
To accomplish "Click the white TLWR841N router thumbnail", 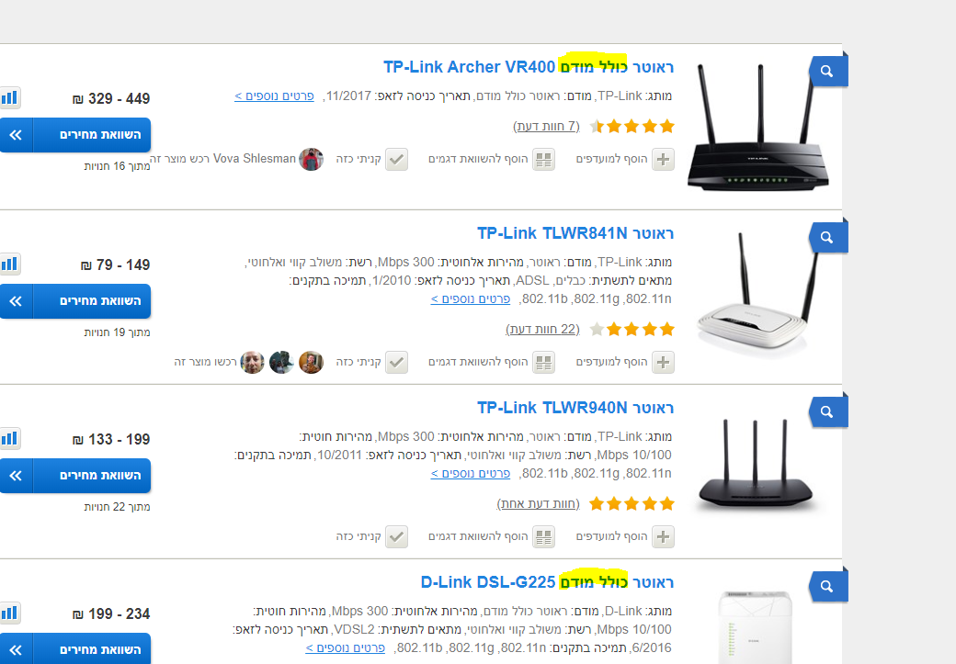I will pos(756,292).
